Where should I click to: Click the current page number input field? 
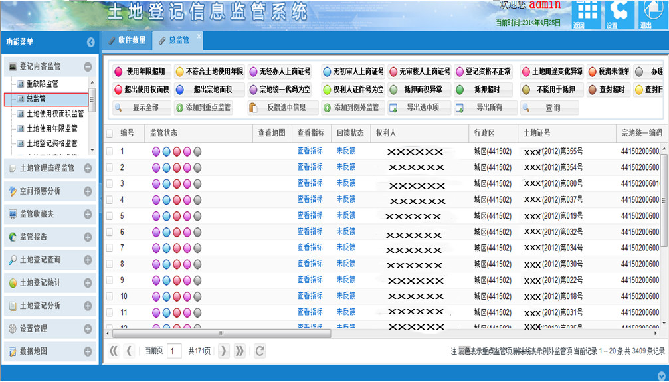coord(174,351)
